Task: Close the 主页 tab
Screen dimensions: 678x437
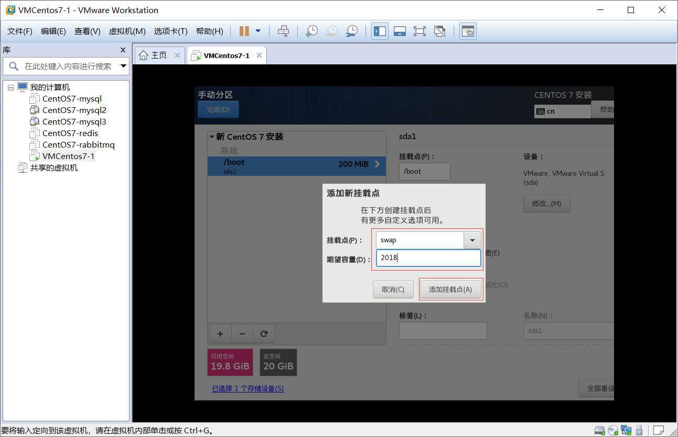Action: click(x=177, y=55)
